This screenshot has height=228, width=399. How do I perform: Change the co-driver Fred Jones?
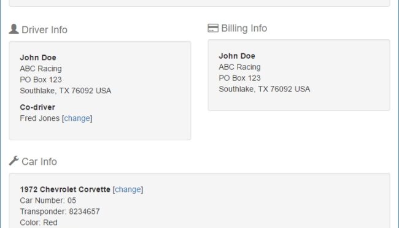(77, 118)
